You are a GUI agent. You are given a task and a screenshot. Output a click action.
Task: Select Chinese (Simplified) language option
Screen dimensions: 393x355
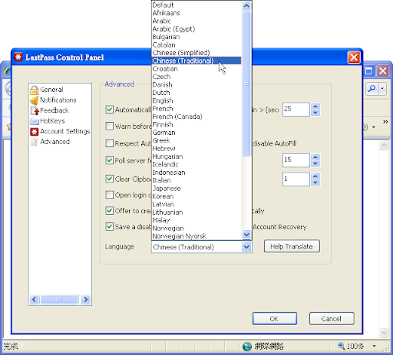point(196,53)
